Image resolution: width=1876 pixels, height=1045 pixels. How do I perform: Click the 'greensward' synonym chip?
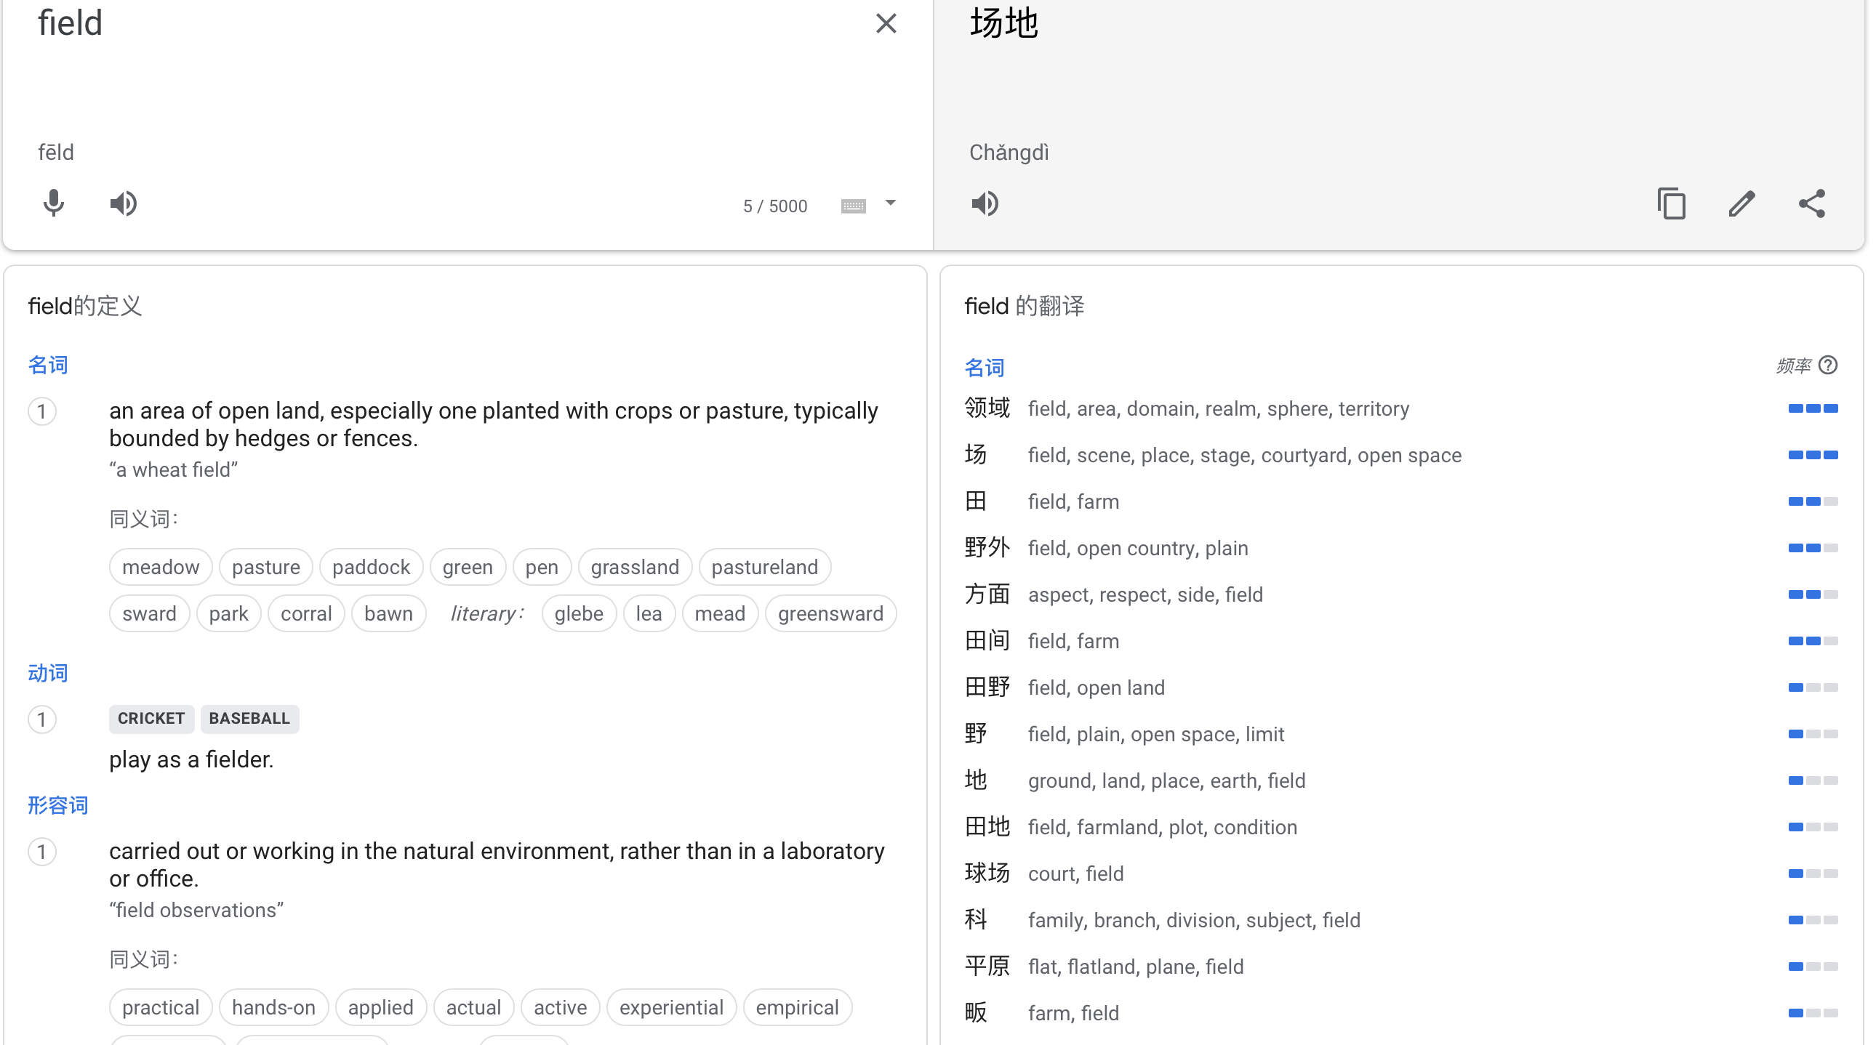[830, 613]
